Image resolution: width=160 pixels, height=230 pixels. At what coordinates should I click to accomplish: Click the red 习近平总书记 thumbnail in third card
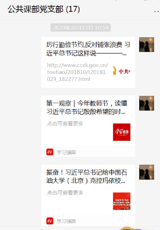(122, 201)
